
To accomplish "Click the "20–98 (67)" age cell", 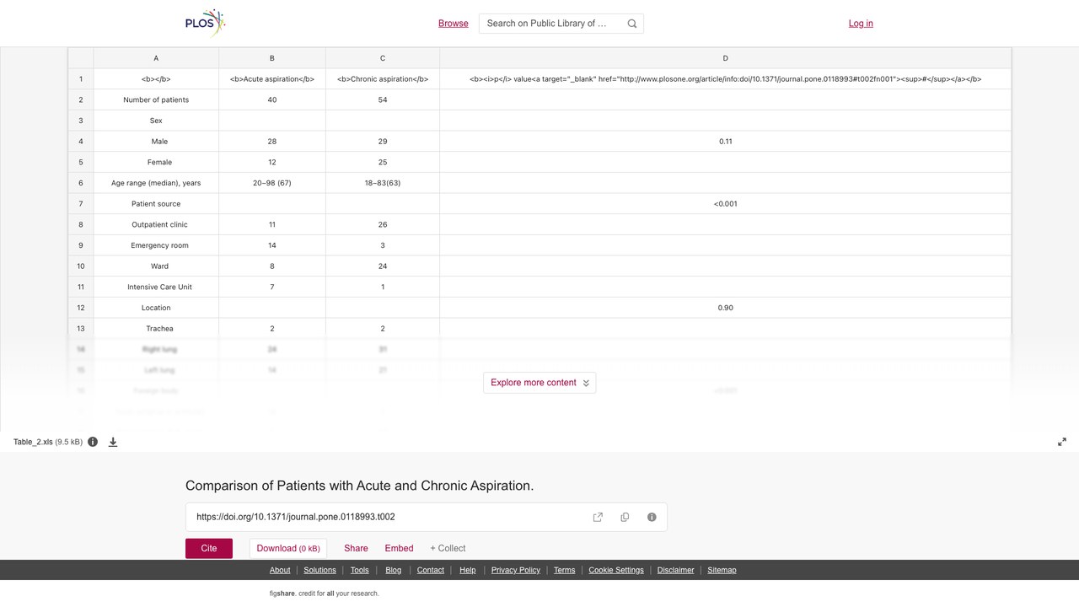I will [x=272, y=183].
